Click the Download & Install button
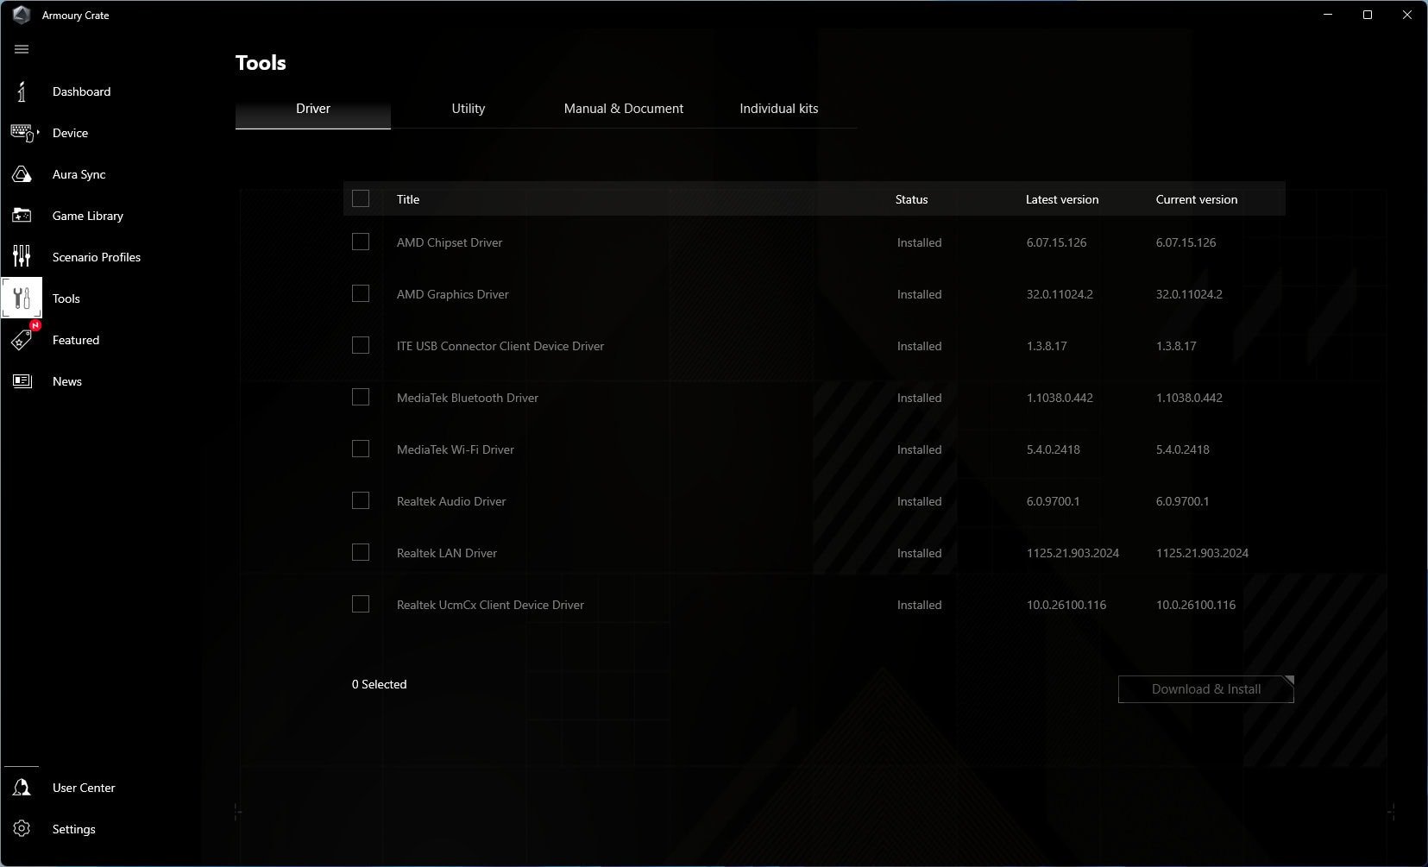The image size is (1428, 867). click(1206, 689)
